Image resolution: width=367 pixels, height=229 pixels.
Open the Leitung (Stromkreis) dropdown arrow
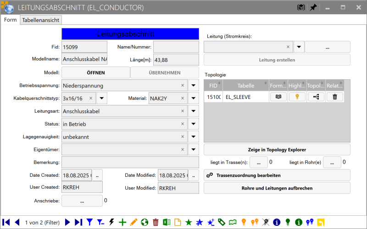point(299,47)
